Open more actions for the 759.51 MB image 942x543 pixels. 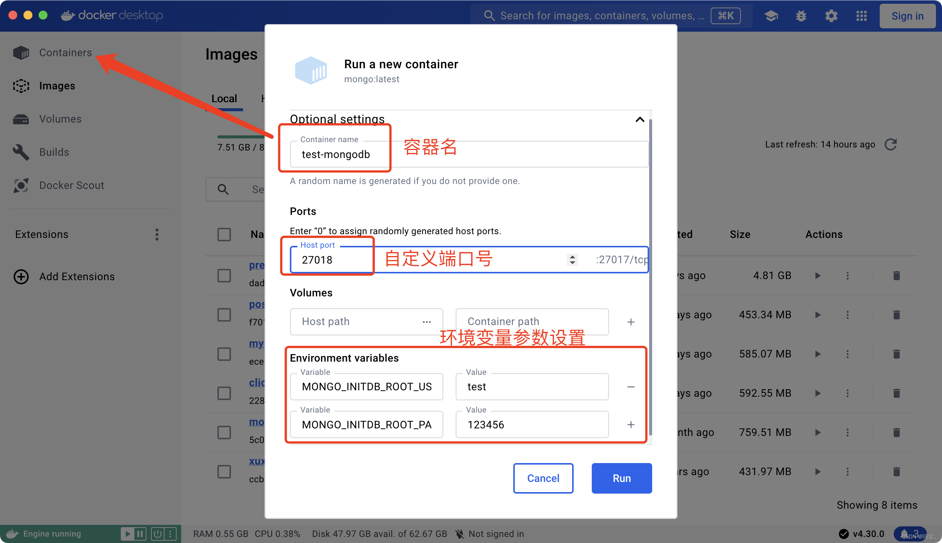tap(848, 433)
